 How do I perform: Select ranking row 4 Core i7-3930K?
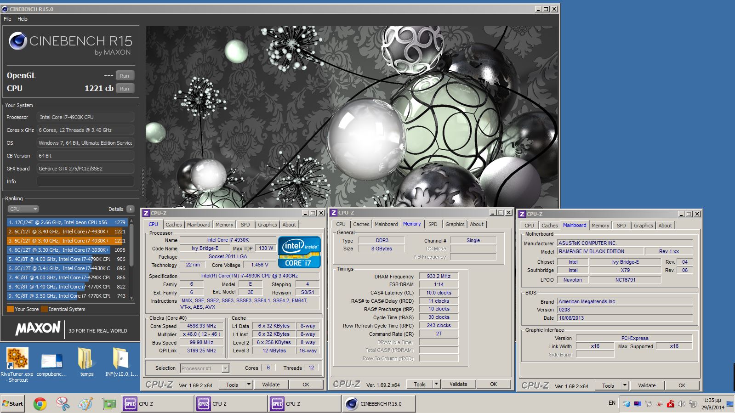[67, 250]
